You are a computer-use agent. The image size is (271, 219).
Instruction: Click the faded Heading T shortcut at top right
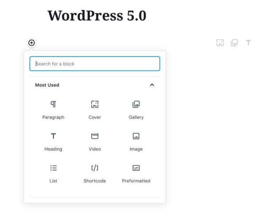(248, 43)
